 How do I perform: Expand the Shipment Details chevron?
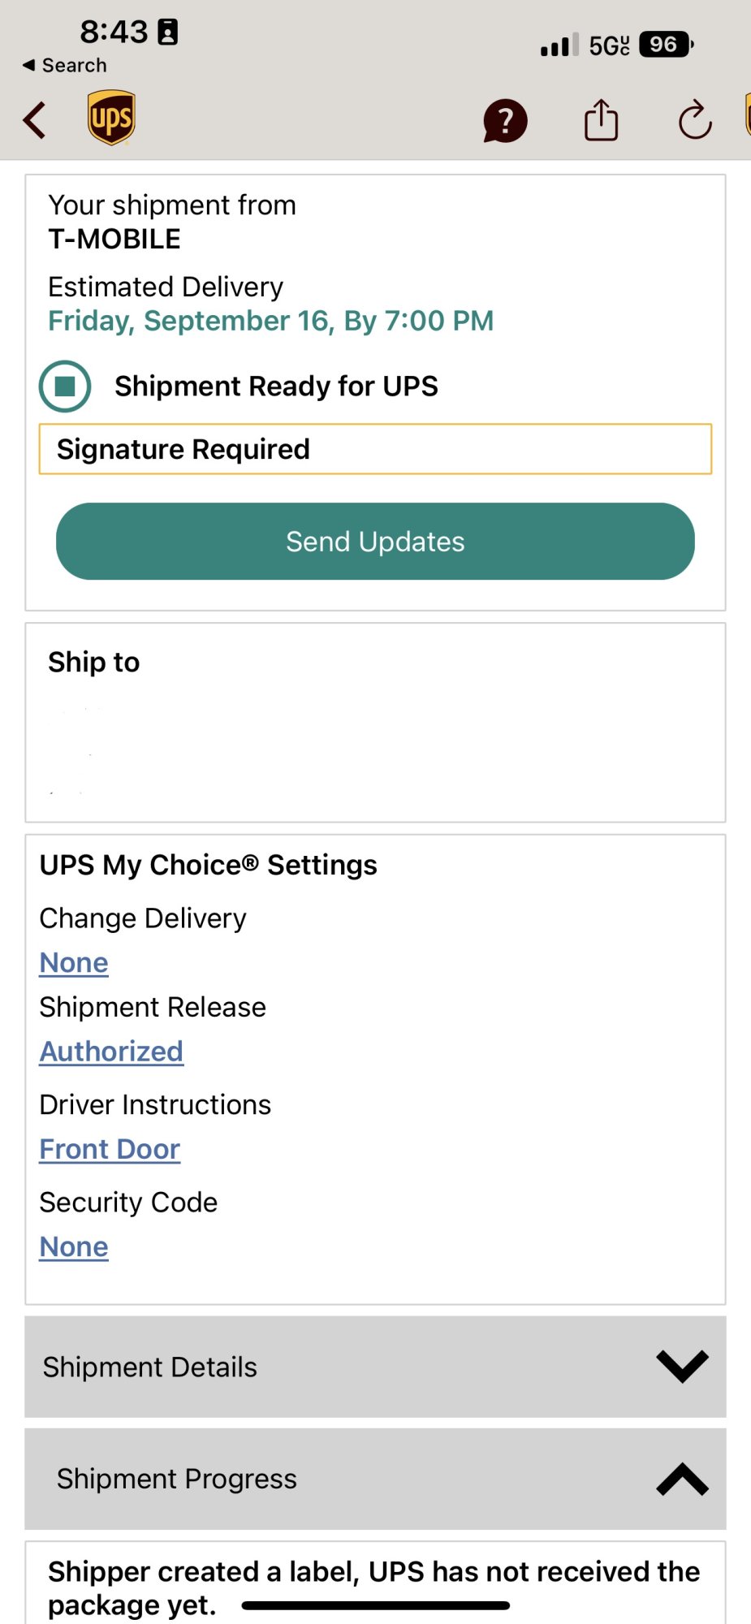[682, 1367]
